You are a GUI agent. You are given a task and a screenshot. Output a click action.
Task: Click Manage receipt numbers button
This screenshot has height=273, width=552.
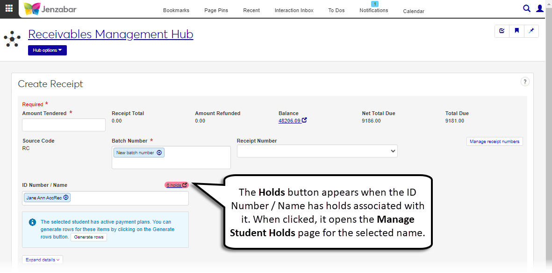(495, 142)
